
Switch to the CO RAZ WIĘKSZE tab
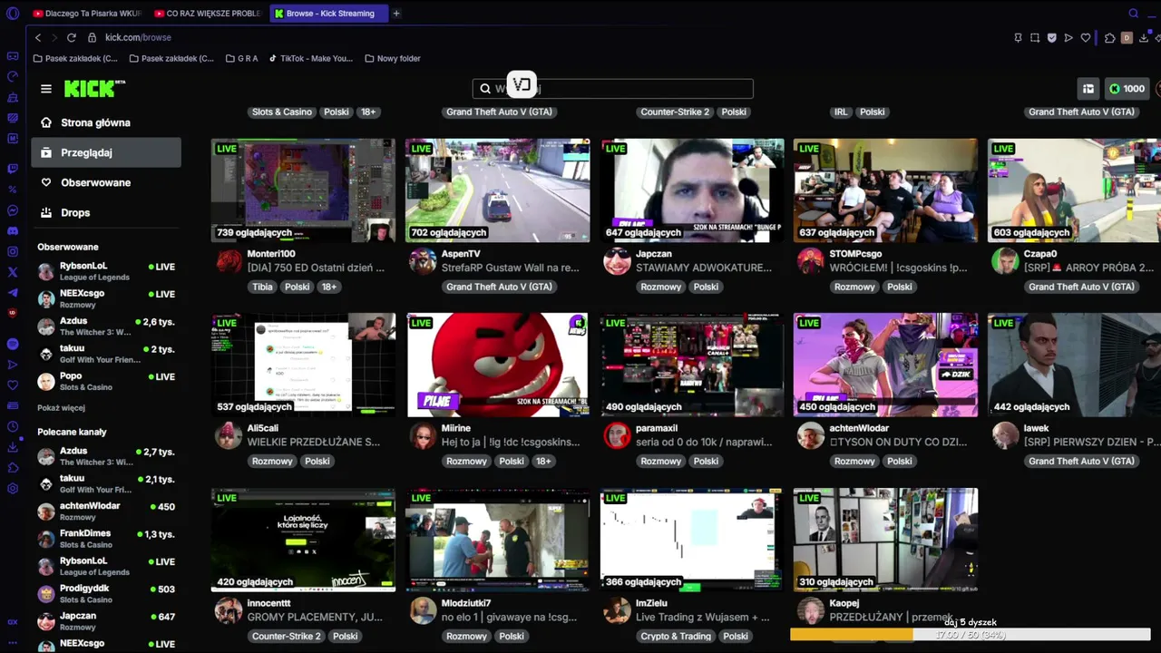pyautogui.click(x=209, y=14)
